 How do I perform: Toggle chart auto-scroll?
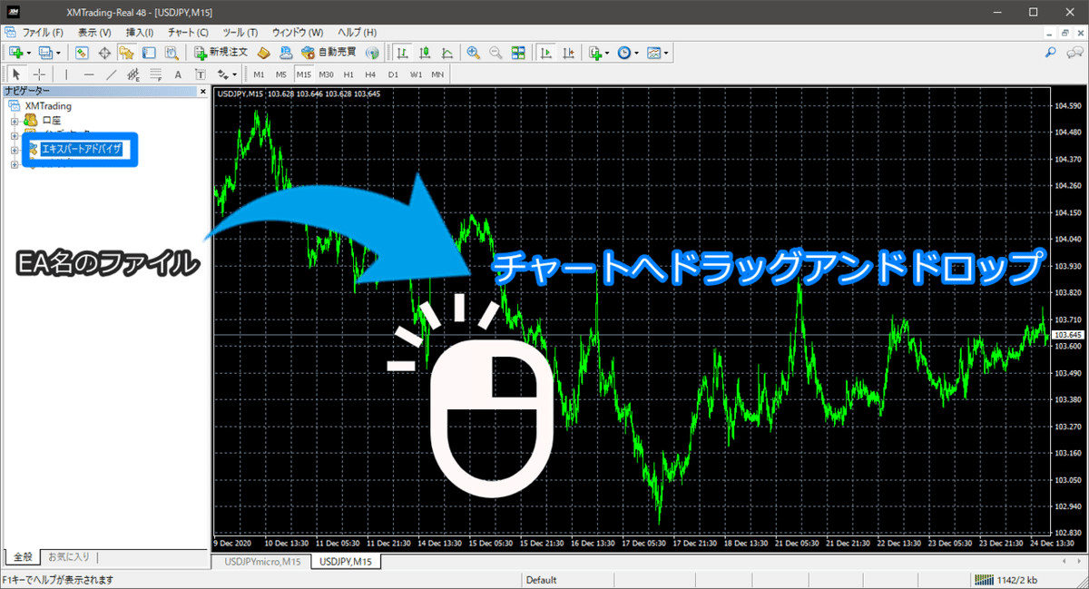pyautogui.click(x=545, y=52)
